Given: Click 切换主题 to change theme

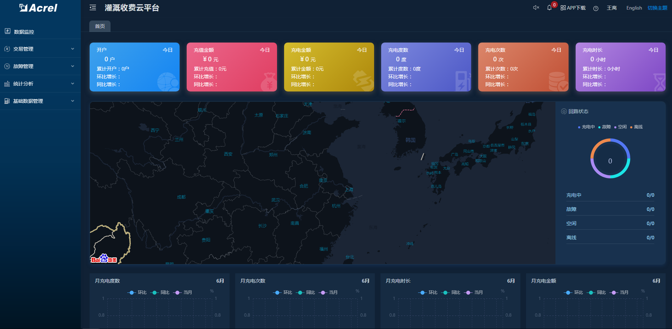Looking at the screenshot, I should [x=657, y=8].
